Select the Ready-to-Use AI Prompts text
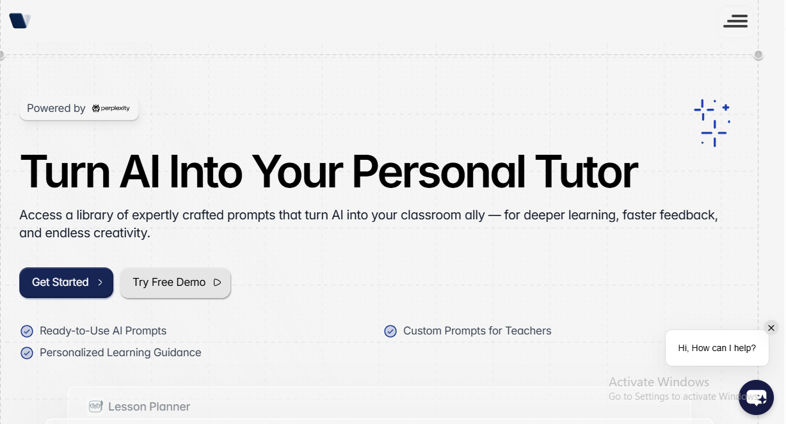This screenshot has width=786, height=424. [103, 331]
